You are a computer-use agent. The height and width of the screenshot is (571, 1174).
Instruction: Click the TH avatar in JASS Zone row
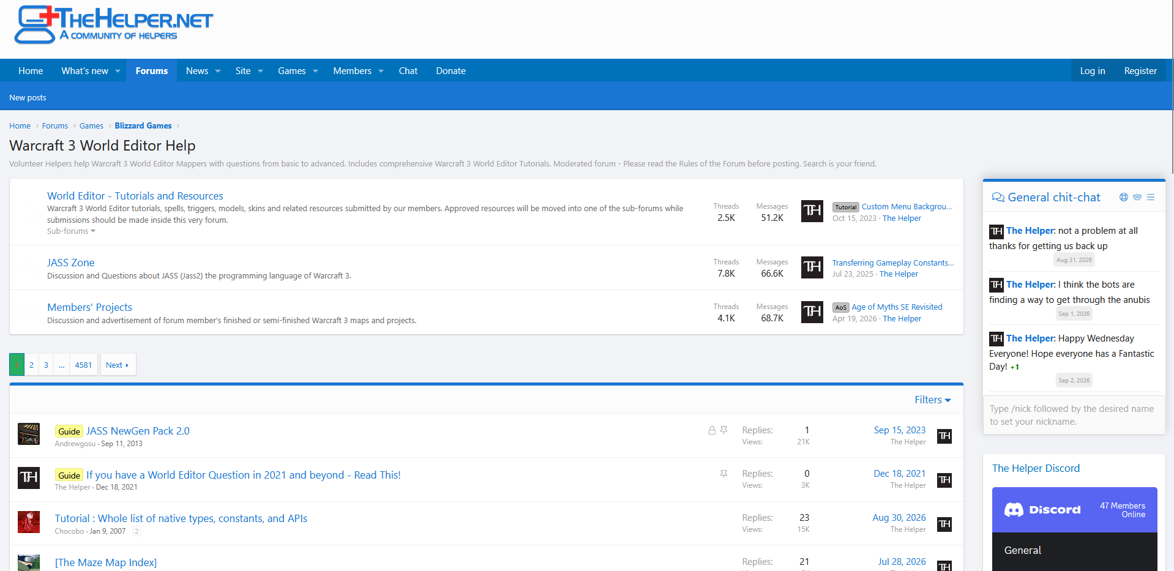[x=812, y=267]
